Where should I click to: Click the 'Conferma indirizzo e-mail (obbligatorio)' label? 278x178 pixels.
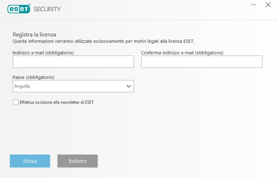(x=182, y=53)
